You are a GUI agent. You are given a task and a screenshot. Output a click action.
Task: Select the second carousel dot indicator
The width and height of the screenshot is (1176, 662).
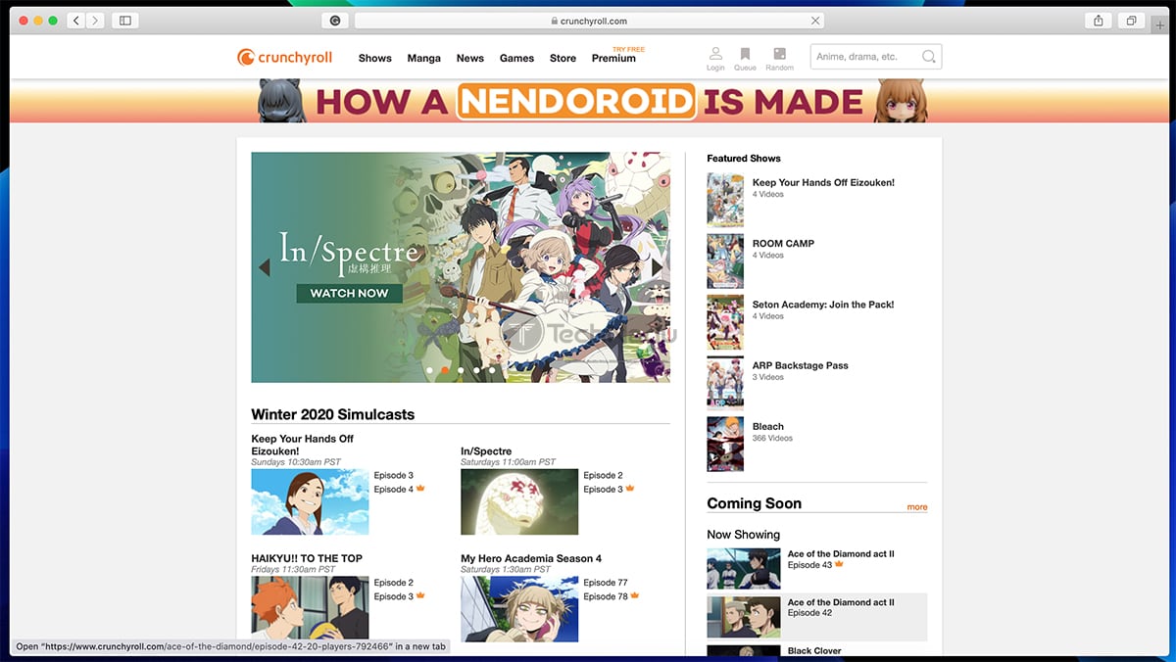444,370
